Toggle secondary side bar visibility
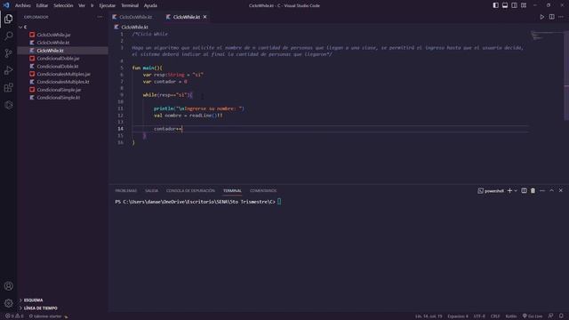569x320 pixels. (x=514, y=5)
